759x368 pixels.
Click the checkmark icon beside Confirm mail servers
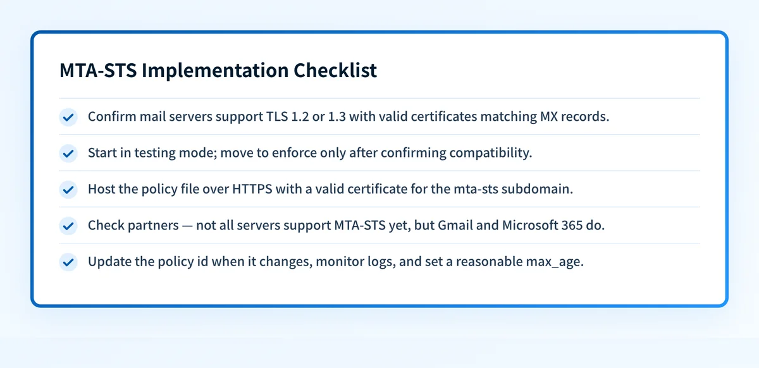68,117
